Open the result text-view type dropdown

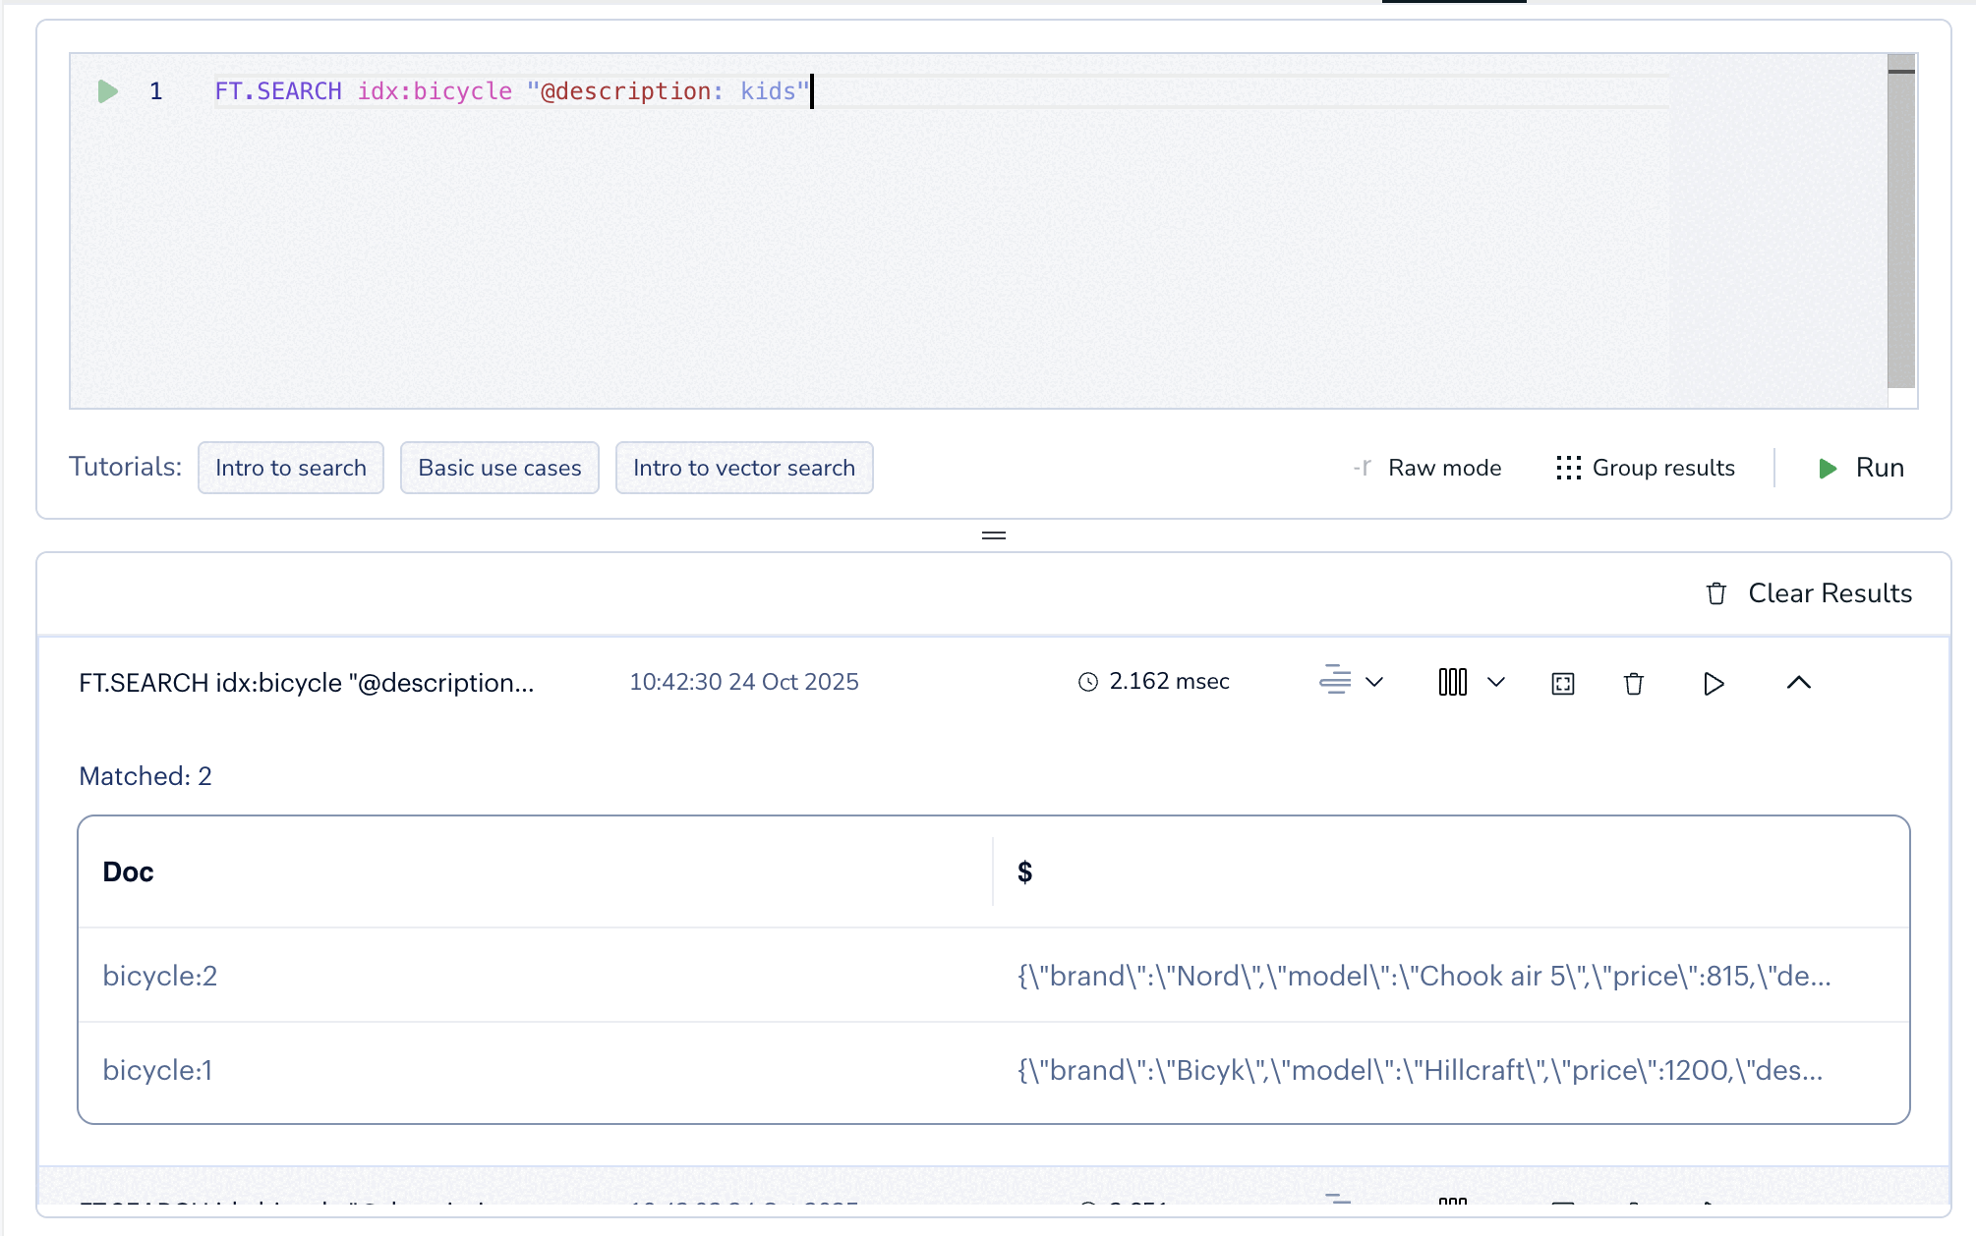1374,682
